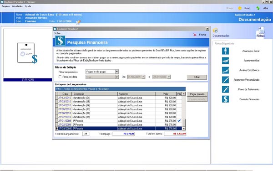Select the 1ª Parcela row
Image resolution: width=273 pixels, height=171 pixels.
[x=119, y=121]
